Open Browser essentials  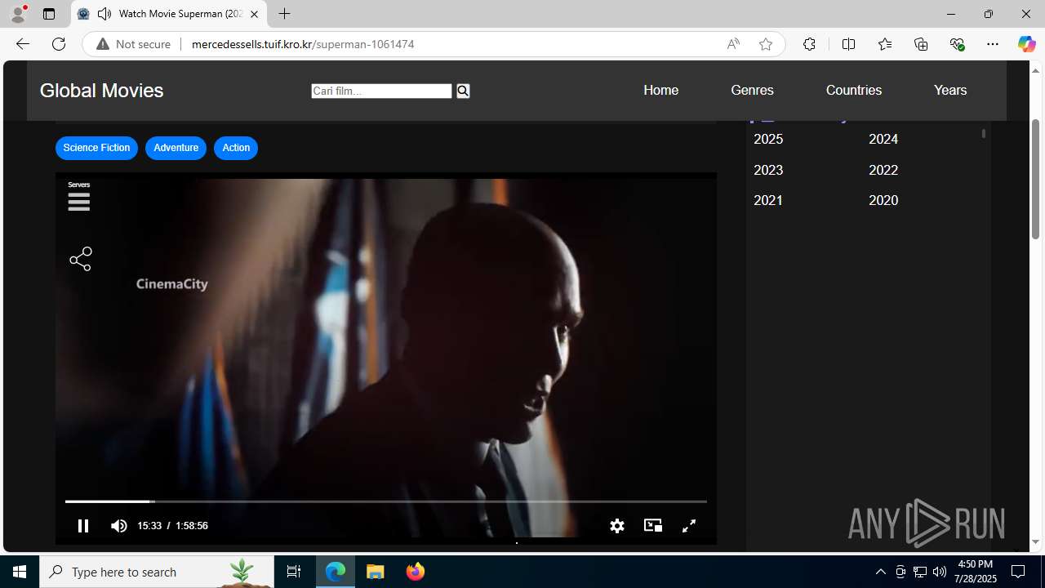957,44
